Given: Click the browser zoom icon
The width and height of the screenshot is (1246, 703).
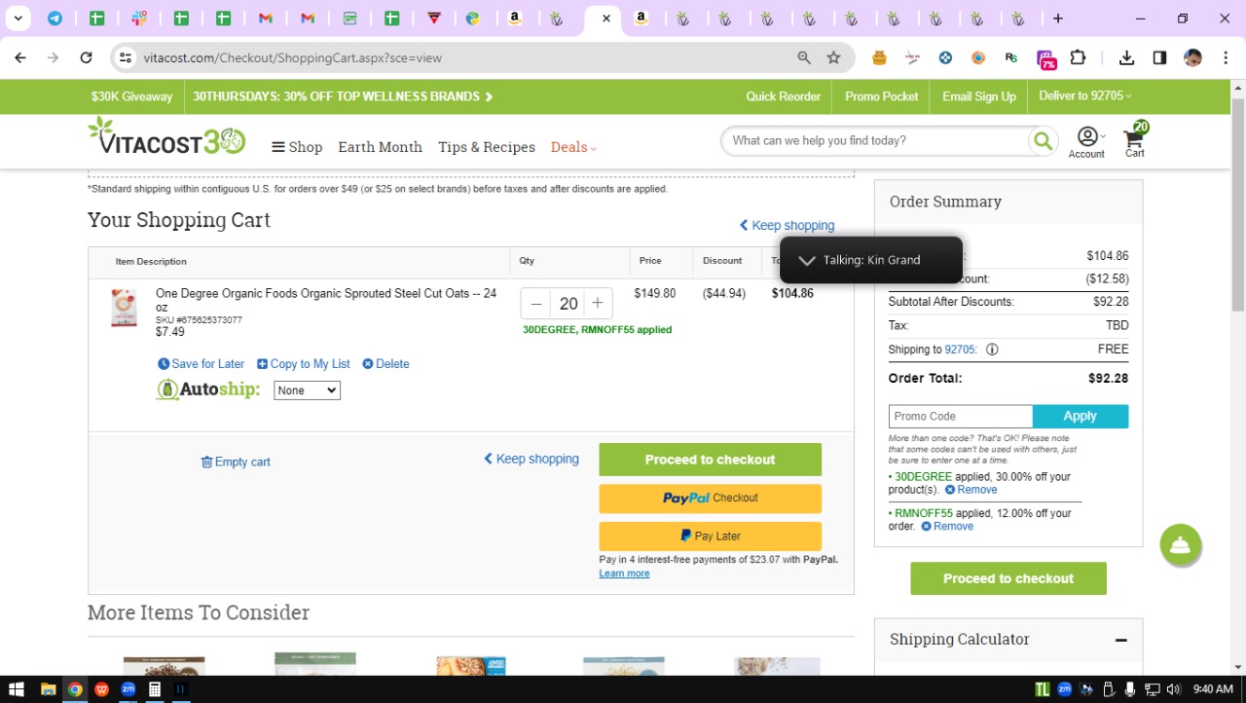Looking at the screenshot, I should tap(804, 58).
